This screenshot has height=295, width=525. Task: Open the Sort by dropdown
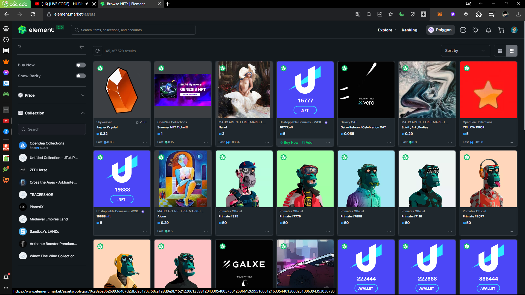[465, 51]
